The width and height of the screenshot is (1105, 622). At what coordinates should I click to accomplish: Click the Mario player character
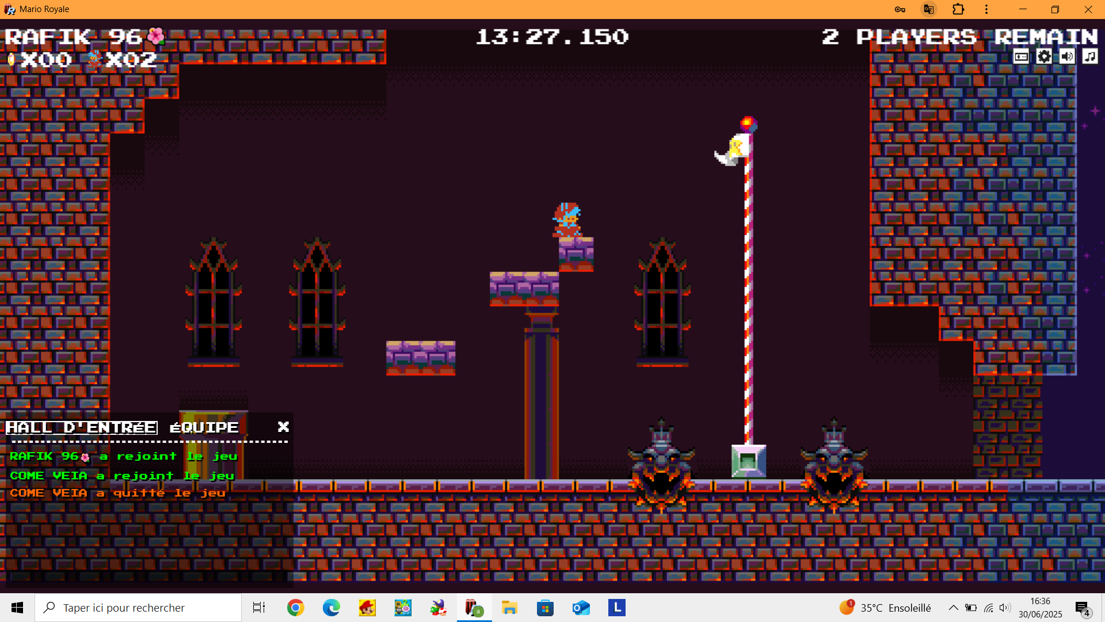567,219
